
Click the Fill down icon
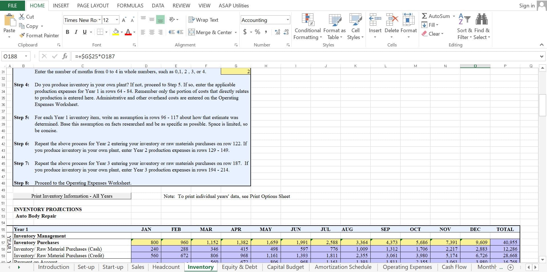click(x=424, y=25)
